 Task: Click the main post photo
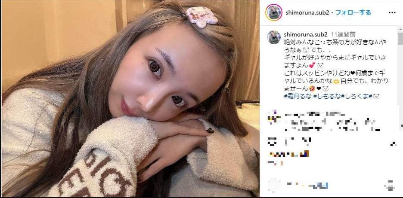(x=130, y=98)
